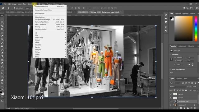Delete layer with the trash icon
199x112 pixels.
click(x=195, y=108)
